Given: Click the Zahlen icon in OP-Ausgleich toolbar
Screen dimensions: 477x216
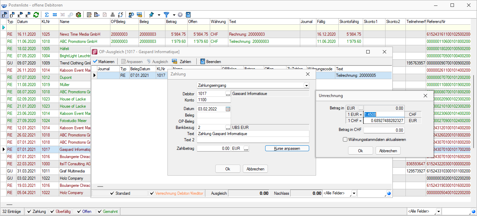Looking at the screenshot, I should (175, 61).
